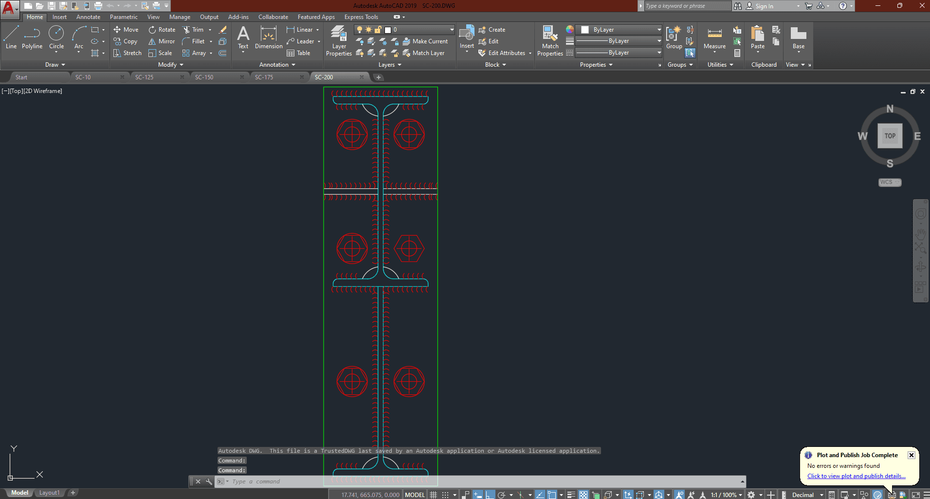The width and height of the screenshot is (930, 499).
Task: Click the Mirror tool in Modify panel
Action: coord(162,41)
